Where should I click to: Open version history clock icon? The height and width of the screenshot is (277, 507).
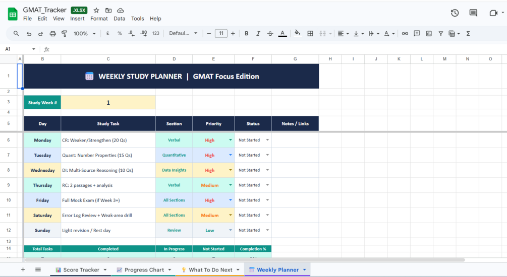pyautogui.click(x=455, y=13)
